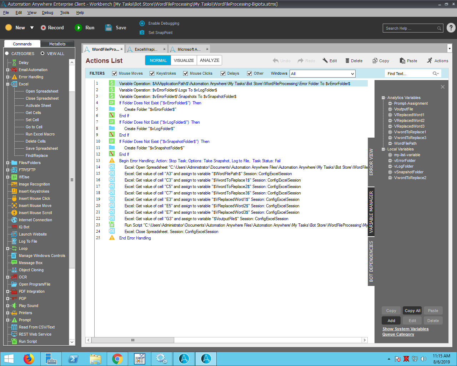The height and width of the screenshot is (366, 457).
Task: Uncheck the Mouse Moves filter checkbox
Action: (x=115, y=74)
